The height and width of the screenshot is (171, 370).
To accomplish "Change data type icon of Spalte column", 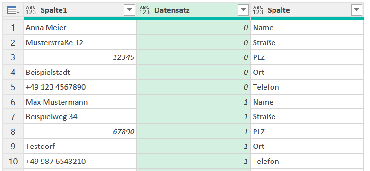I will (x=258, y=10).
